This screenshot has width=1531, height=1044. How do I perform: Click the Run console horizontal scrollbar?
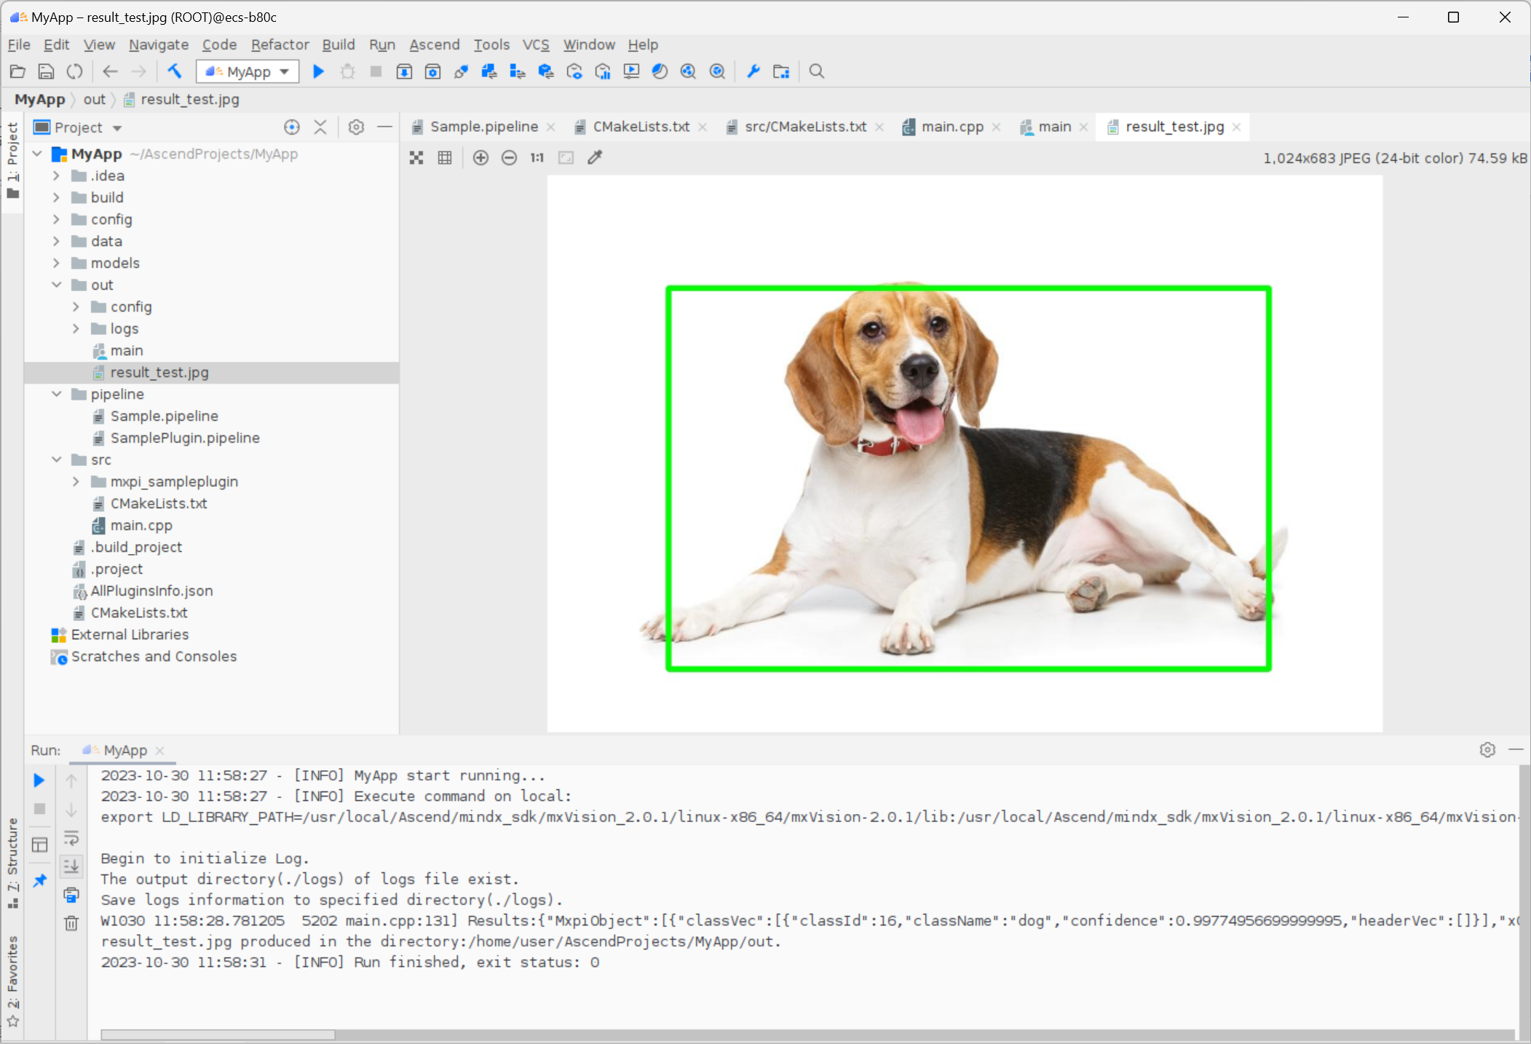pyautogui.click(x=218, y=1035)
